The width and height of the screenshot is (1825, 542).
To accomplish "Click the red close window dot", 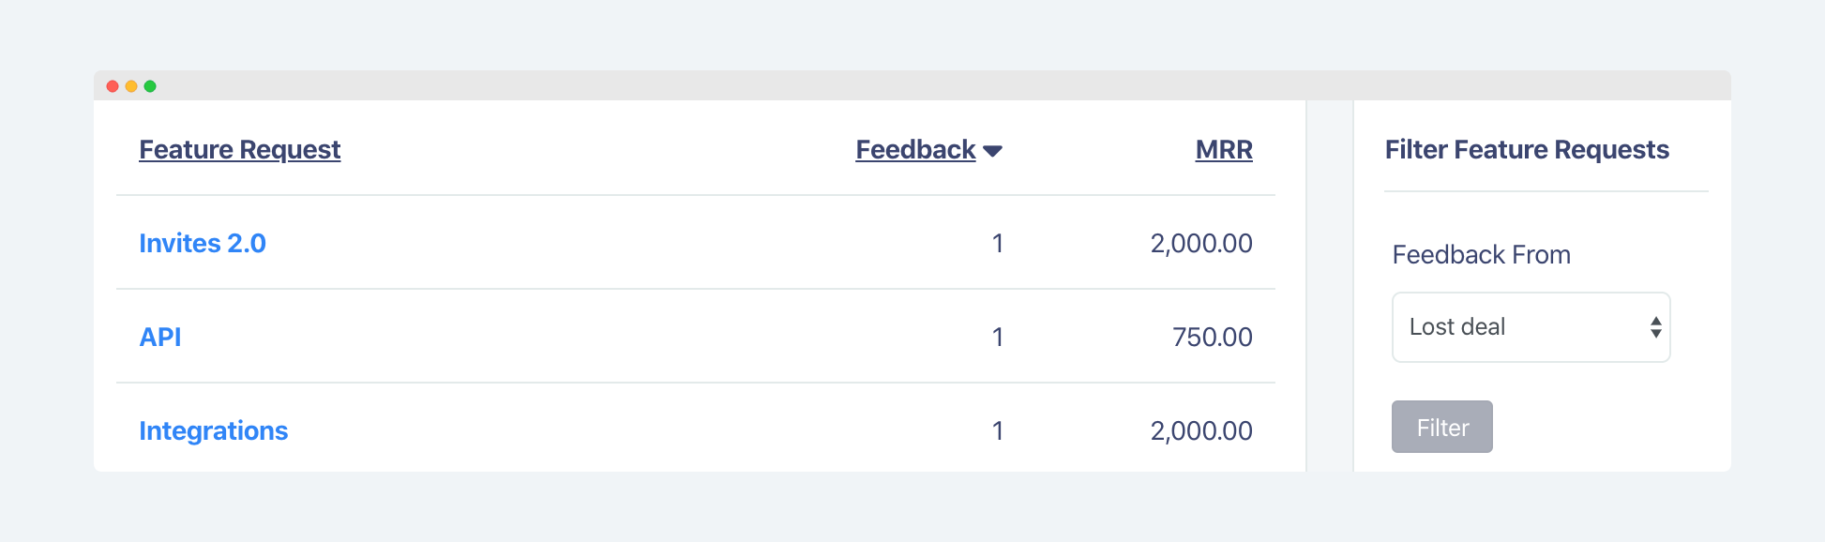I will pos(113,86).
